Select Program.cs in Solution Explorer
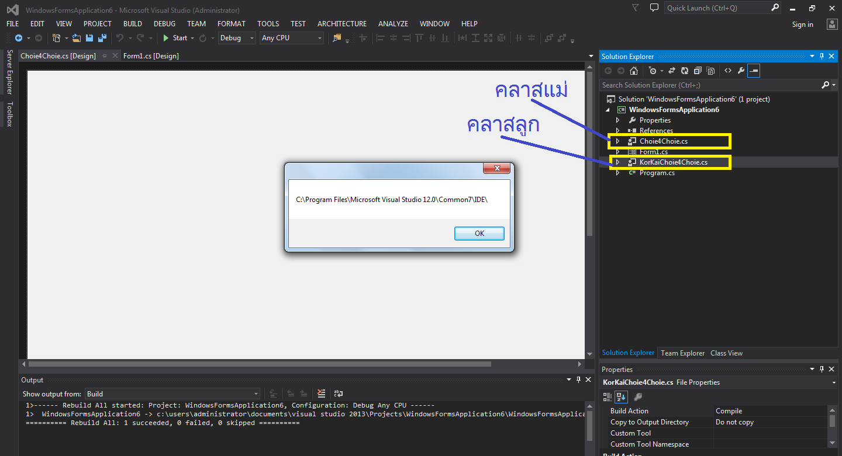The height and width of the screenshot is (456, 842). pos(657,173)
